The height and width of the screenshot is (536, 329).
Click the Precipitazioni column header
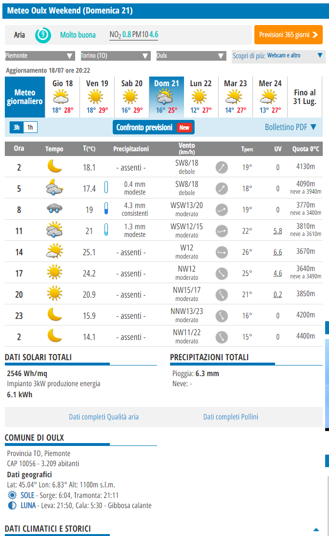tap(131, 149)
